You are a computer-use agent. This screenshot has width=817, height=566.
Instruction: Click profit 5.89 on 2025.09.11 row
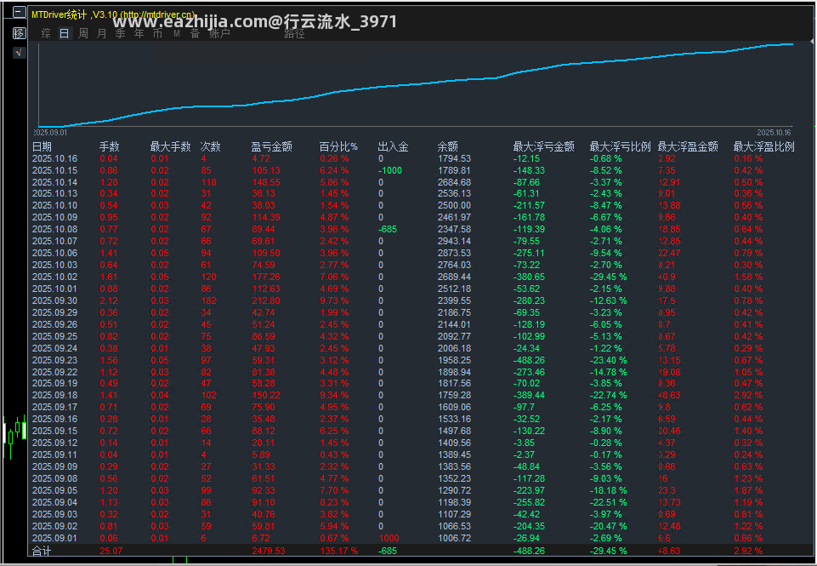[261, 455]
